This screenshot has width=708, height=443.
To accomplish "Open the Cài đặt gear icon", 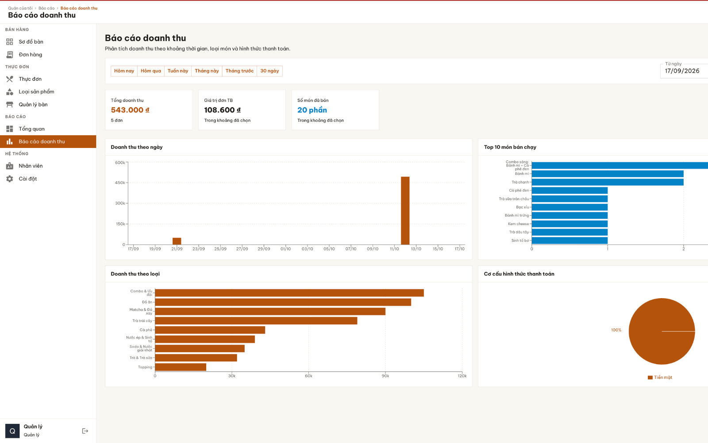I will pos(10,179).
